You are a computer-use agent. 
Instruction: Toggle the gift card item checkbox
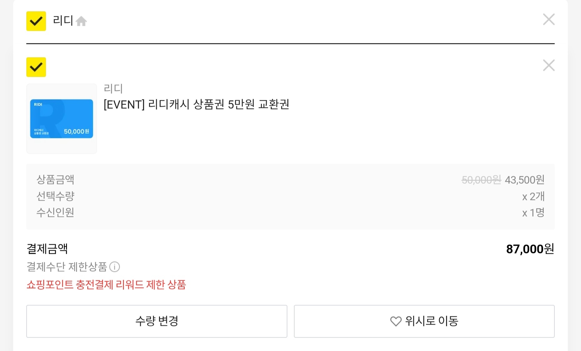point(36,67)
